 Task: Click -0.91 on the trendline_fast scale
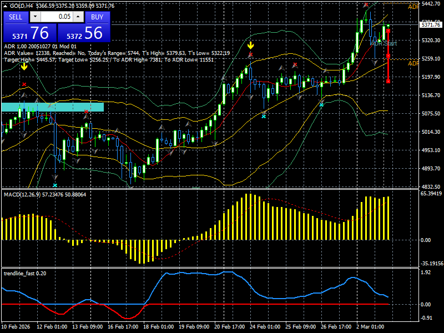[x=426, y=317]
